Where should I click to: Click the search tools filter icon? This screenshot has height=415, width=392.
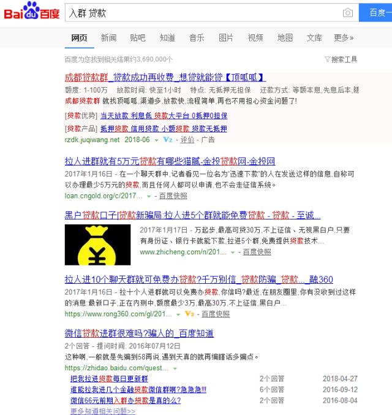[327, 59]
